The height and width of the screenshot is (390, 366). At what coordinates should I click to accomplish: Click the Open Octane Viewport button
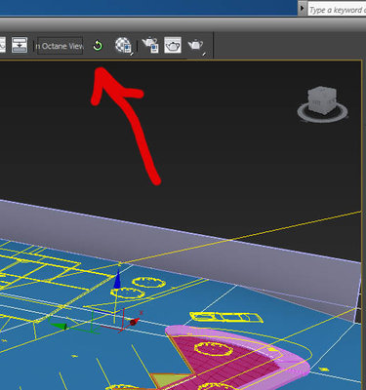click(60, 46)
